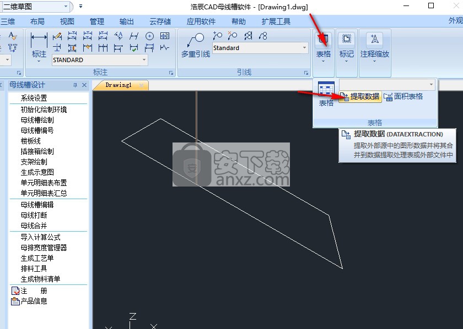The height and width of the screenshot is (329, 463).
Task: Select the dimension edit icon with pencil
Action: click(x=57, y=36)
